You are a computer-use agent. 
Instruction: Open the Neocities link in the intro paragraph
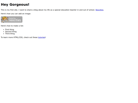[99, 10]
